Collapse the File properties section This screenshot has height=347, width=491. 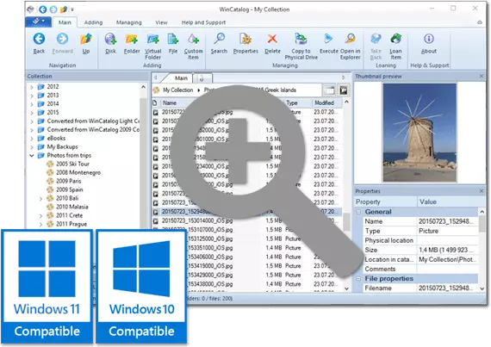358,278
